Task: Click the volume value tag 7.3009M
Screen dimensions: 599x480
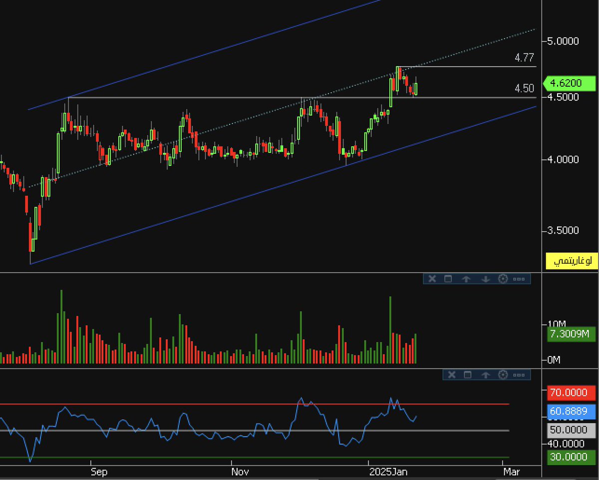Action: [572, 334]
